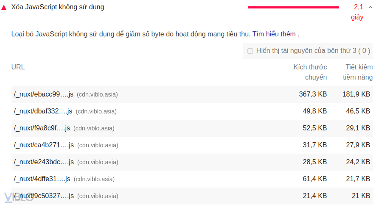Click the red warning triangle icon
The image size is (376, 207).
4,7
